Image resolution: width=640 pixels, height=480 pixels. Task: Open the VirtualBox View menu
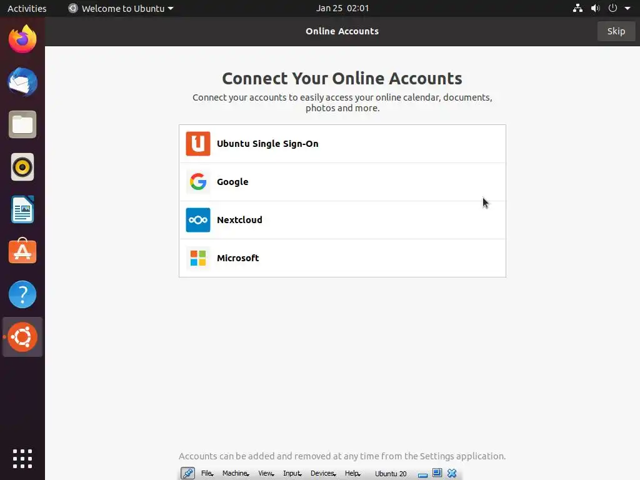(266, 474)
